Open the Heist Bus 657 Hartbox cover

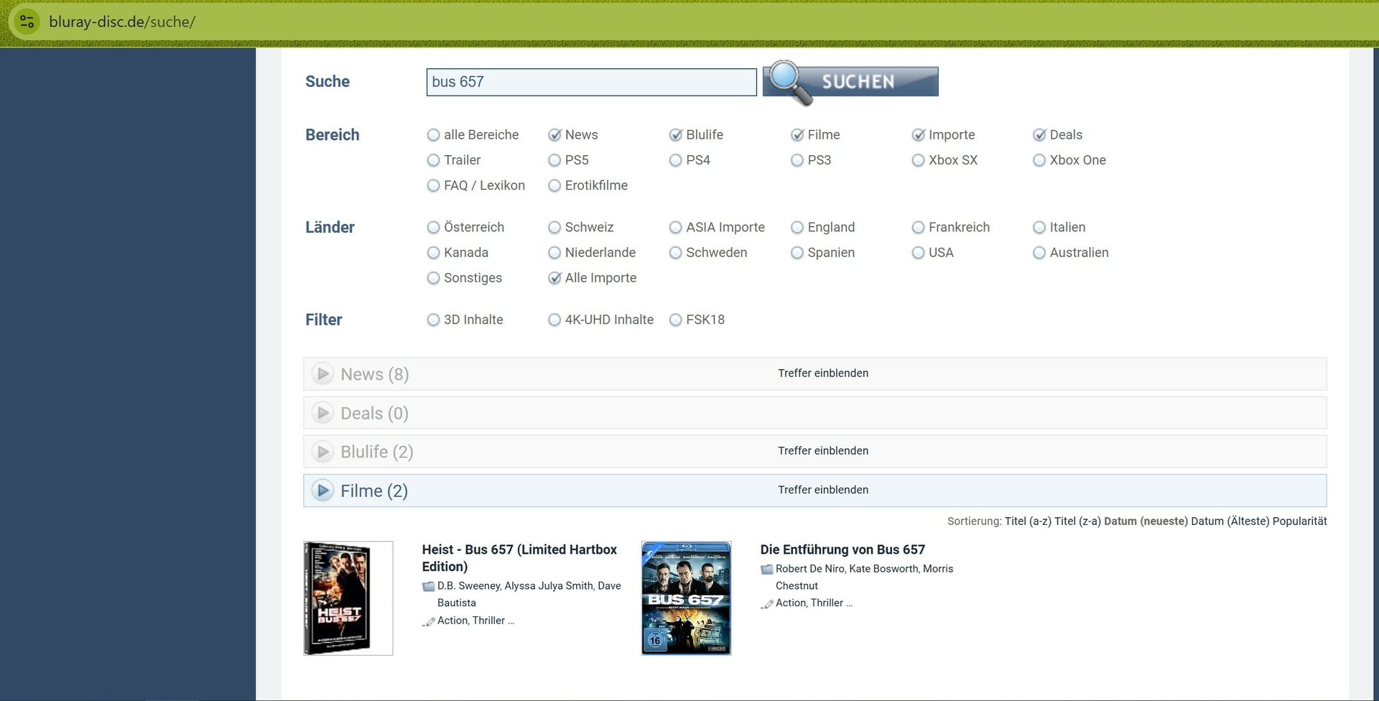point(348,598)
